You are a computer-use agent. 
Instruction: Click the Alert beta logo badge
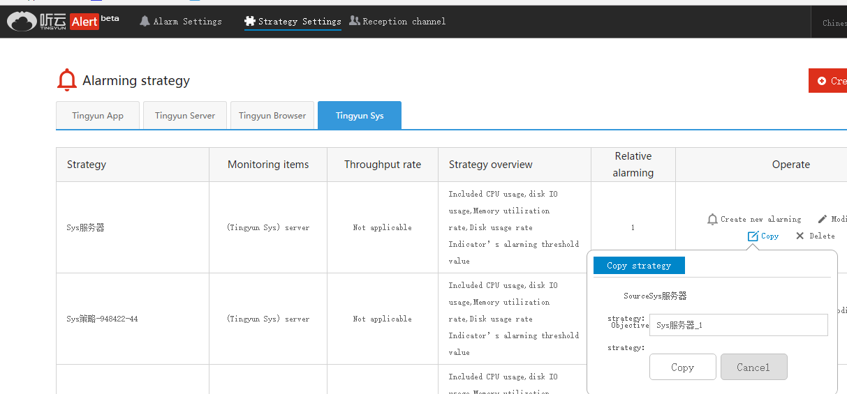pos(84,22)
